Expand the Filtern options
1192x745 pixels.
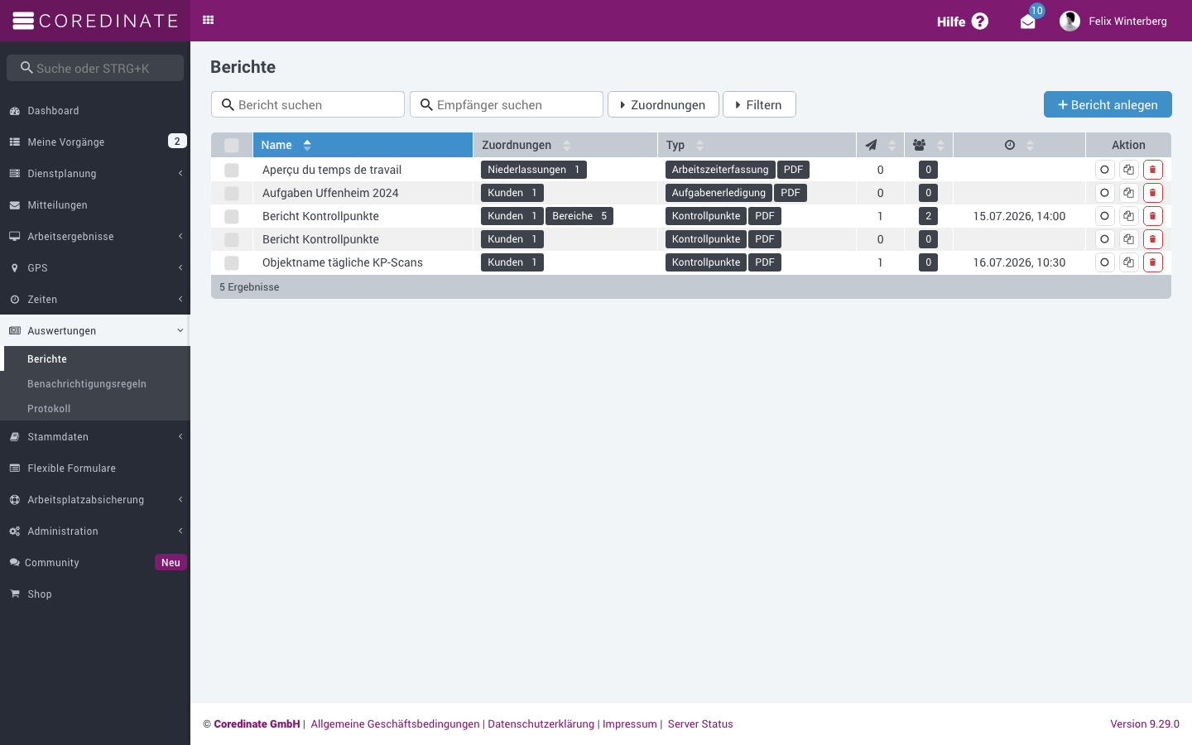point(759,104)
